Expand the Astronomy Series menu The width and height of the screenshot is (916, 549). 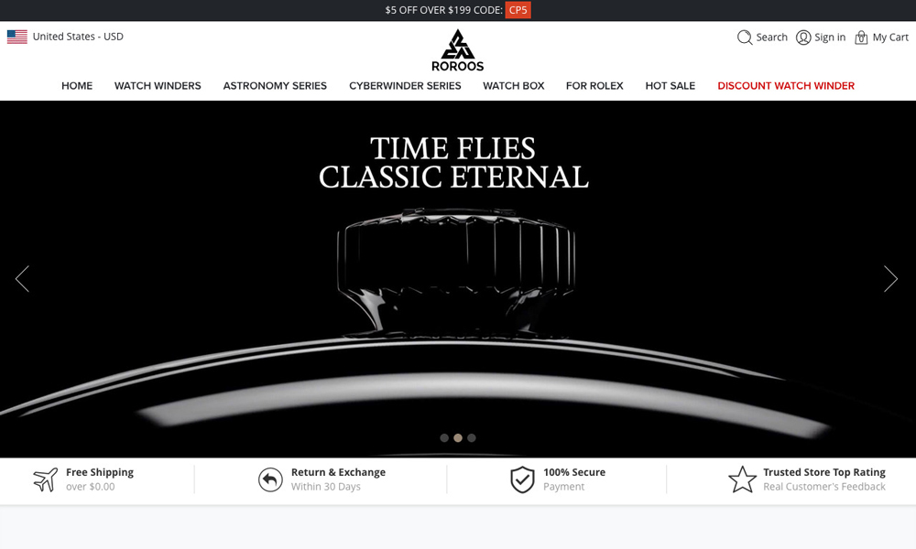point(275,86)
